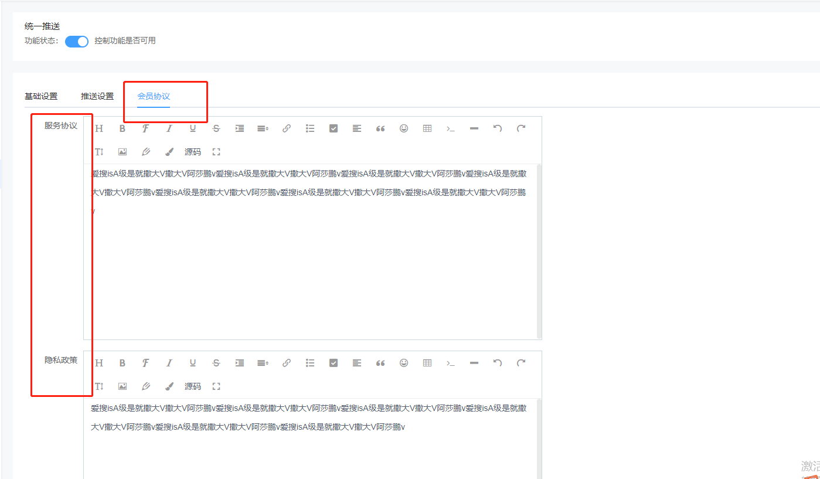This screenshot has height=479, width=820.
Task: Click 源码 button in 隐私政策 editor
Action: click(193, 386)
